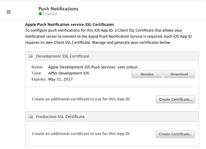The width and height of the screenshot is (206, 149).
Task: Click the green Enabled status dot
Action: 40,14
